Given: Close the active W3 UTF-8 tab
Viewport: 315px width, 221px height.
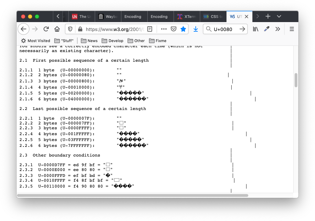Looking at the screenshot, I should click(247, 17).
